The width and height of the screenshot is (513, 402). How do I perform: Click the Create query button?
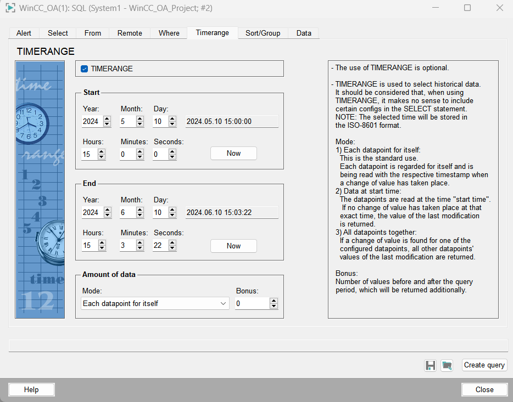484,365
